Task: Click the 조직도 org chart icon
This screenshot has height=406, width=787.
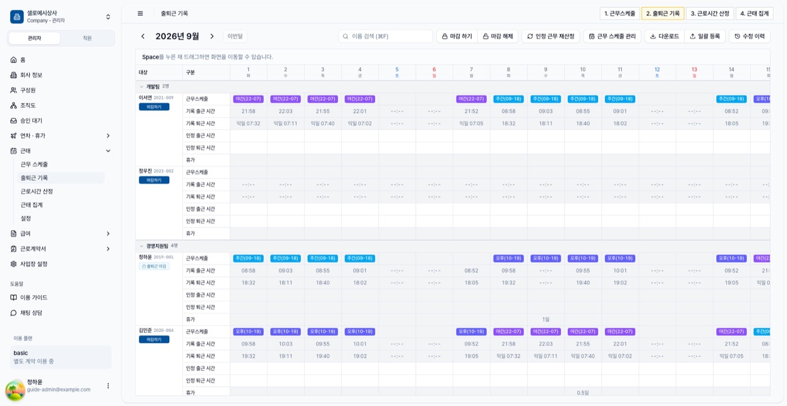Action: 14,105
